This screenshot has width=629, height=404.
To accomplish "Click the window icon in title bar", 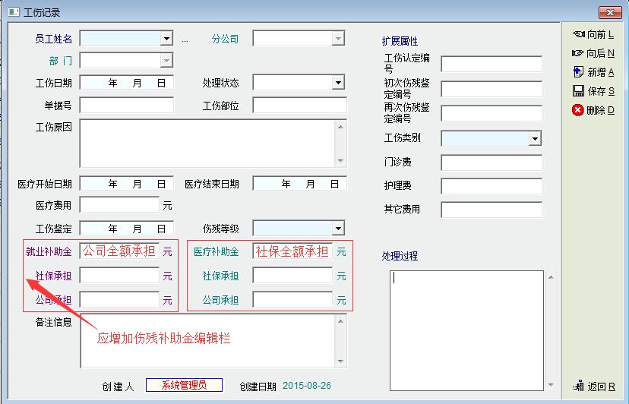I will 13,12.
